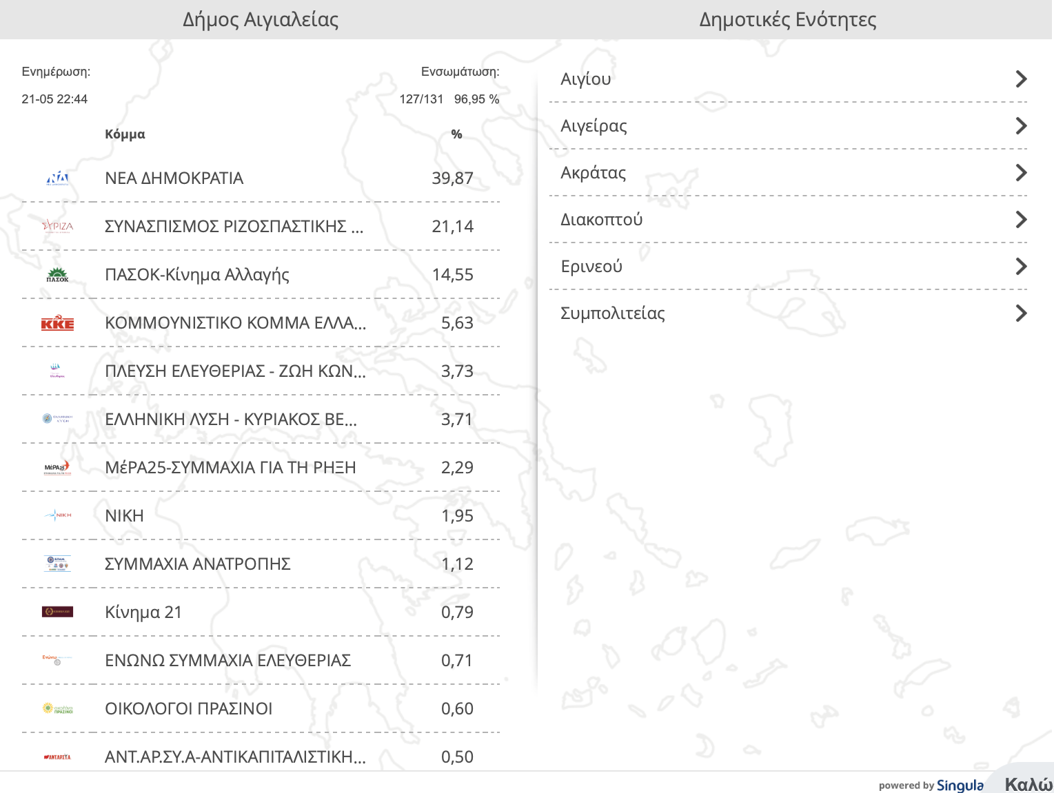Expand the Αιγείρας row chevron
Image resolution: width=1054 pixels, height=793 pixels.
click(1022, 126)
